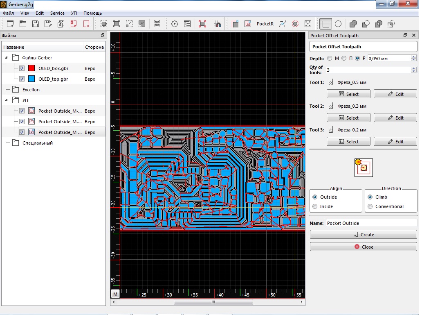Select the PocketR toolpath tool
The width and height of the screenshot is (422, 317).
[265, 24]
